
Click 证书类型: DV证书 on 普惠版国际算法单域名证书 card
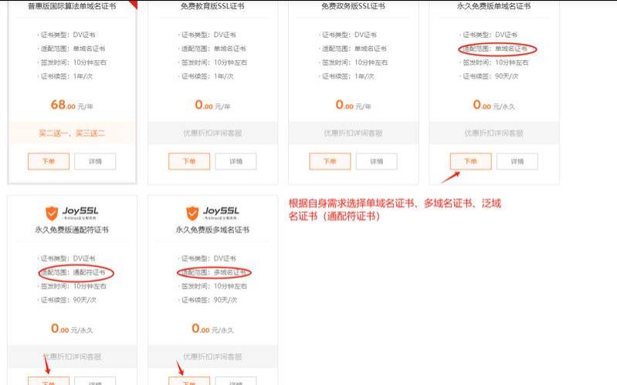pos(67,35)
